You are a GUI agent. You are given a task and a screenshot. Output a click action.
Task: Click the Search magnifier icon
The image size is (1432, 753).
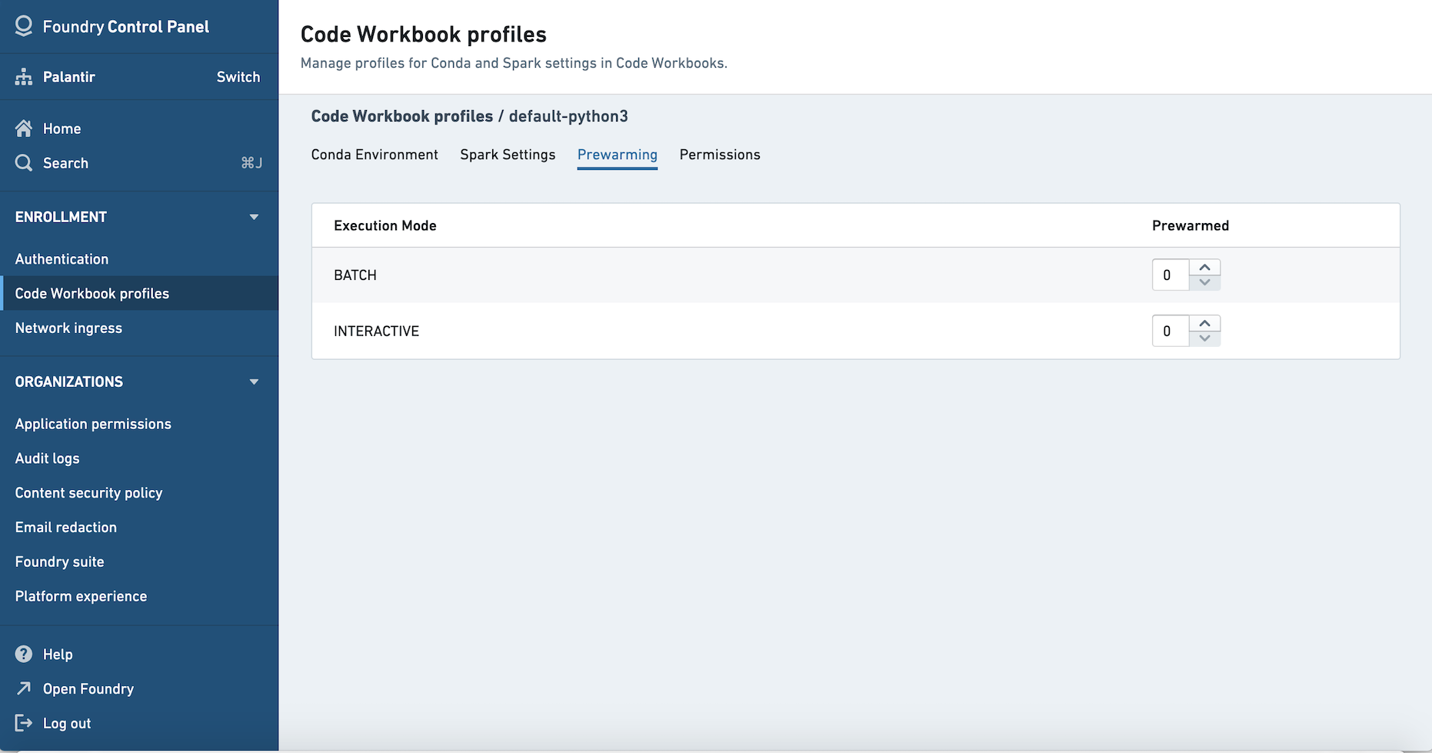(24, 163)
